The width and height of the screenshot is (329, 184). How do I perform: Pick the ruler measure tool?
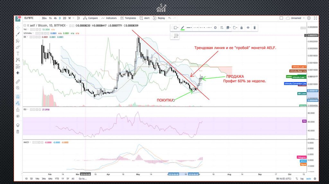click(x=18, y=81)
